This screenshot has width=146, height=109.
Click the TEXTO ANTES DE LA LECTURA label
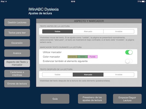55,26
